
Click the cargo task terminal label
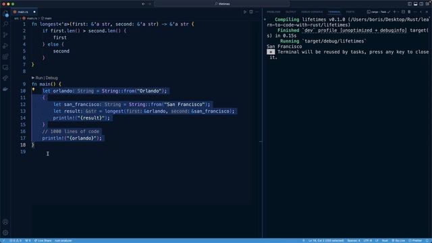click(x=379, y=12)
